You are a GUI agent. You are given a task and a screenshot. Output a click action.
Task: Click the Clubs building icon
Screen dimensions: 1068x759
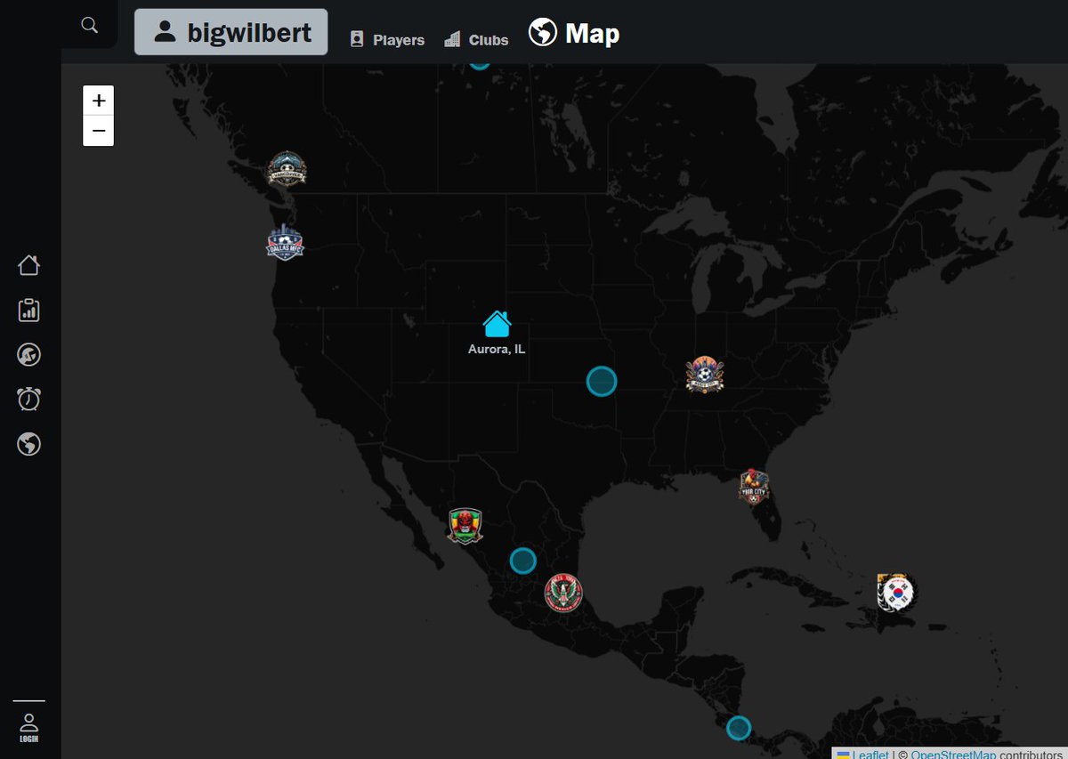click(452, 39)
